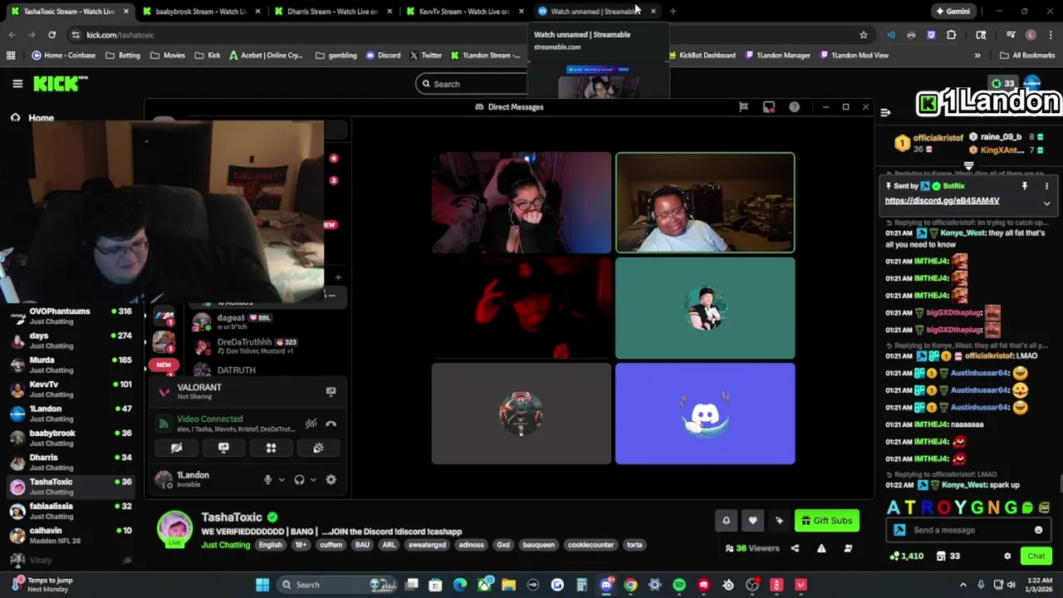Mute the Discord microphone
1063x598 pixels.
pos(267,479)
